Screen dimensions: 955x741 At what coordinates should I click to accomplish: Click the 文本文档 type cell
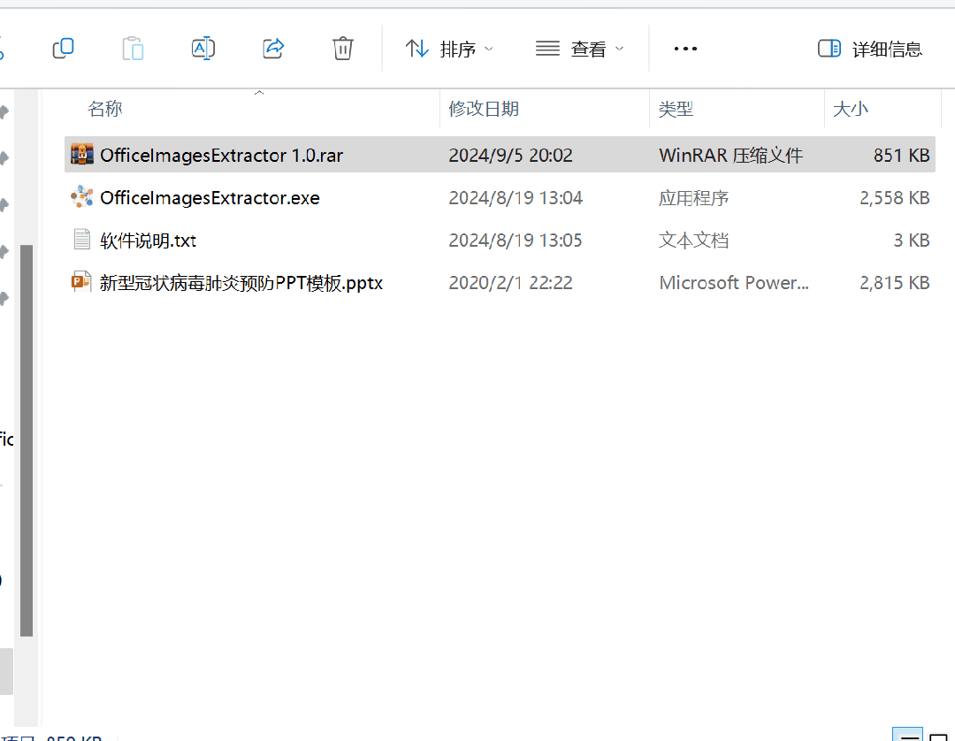694,241
